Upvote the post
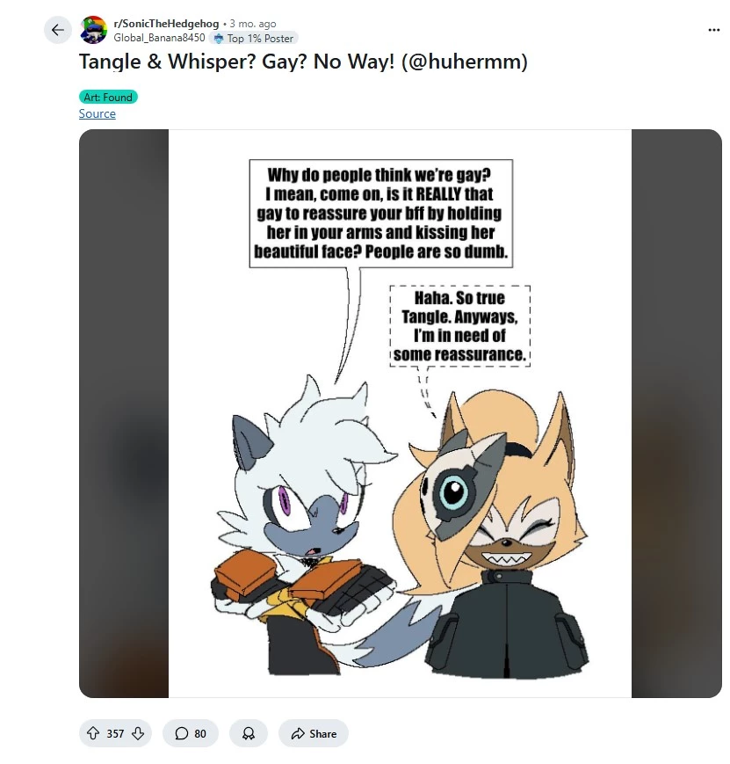 pyautogui.click(x=93, y=733)
